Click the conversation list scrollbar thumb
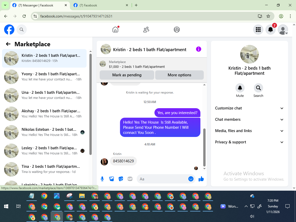The height and width of the screenshot is (222, 296). pos(90,104)
